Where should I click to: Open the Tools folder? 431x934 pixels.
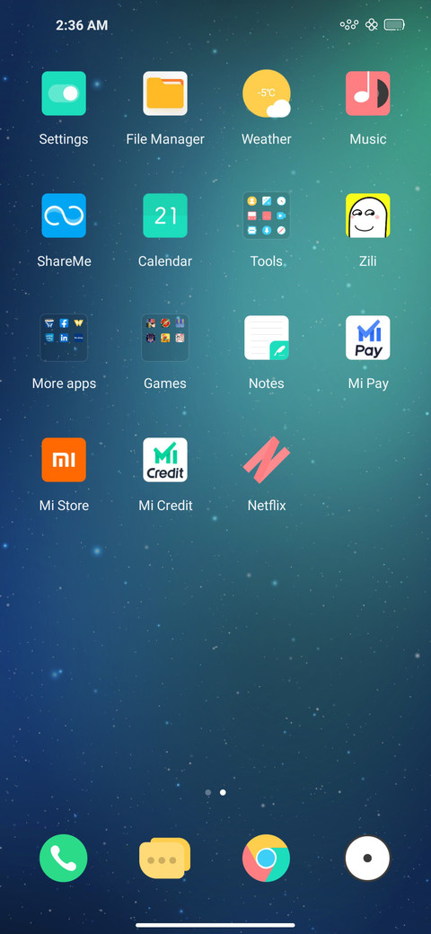(267, 216)
